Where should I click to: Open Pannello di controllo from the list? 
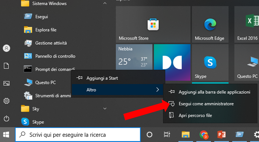point(55,56)
